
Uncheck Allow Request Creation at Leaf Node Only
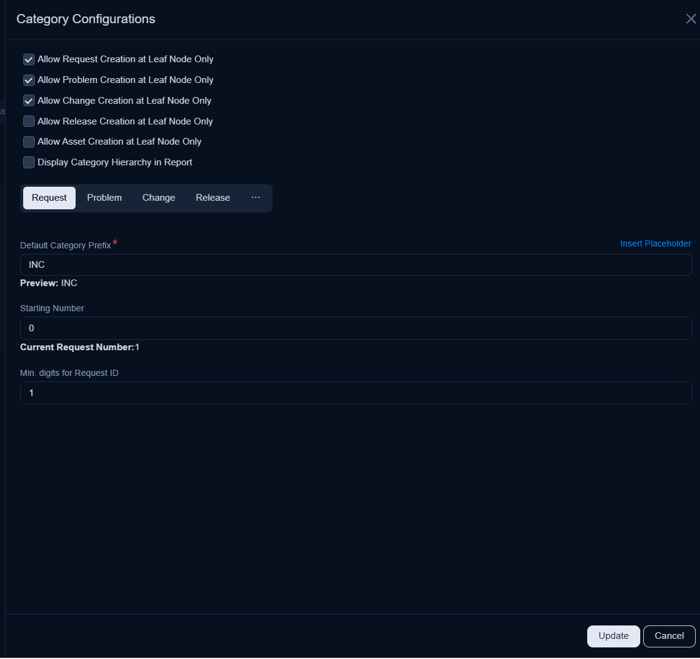click(x=29, y=59)
